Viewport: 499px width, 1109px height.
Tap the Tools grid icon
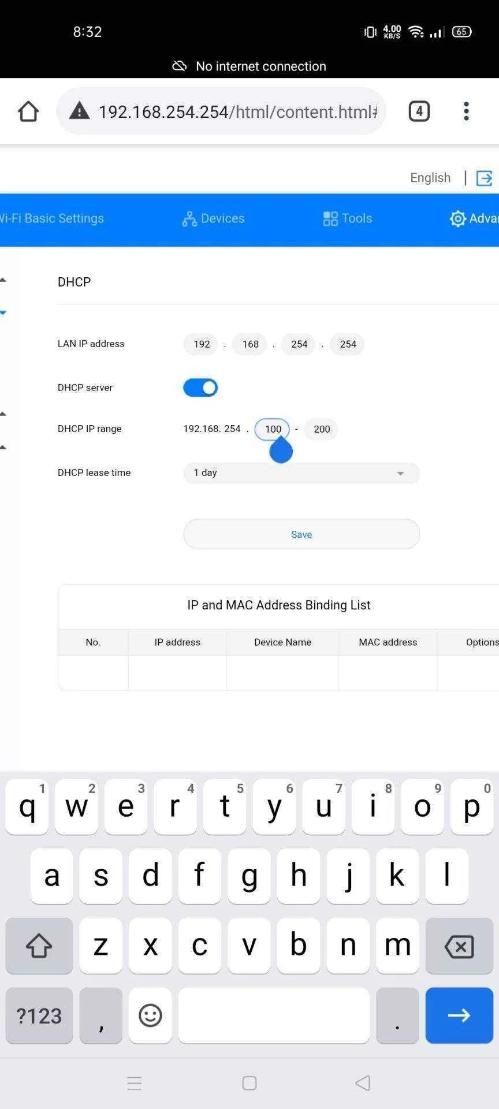(x=330, y=219)
